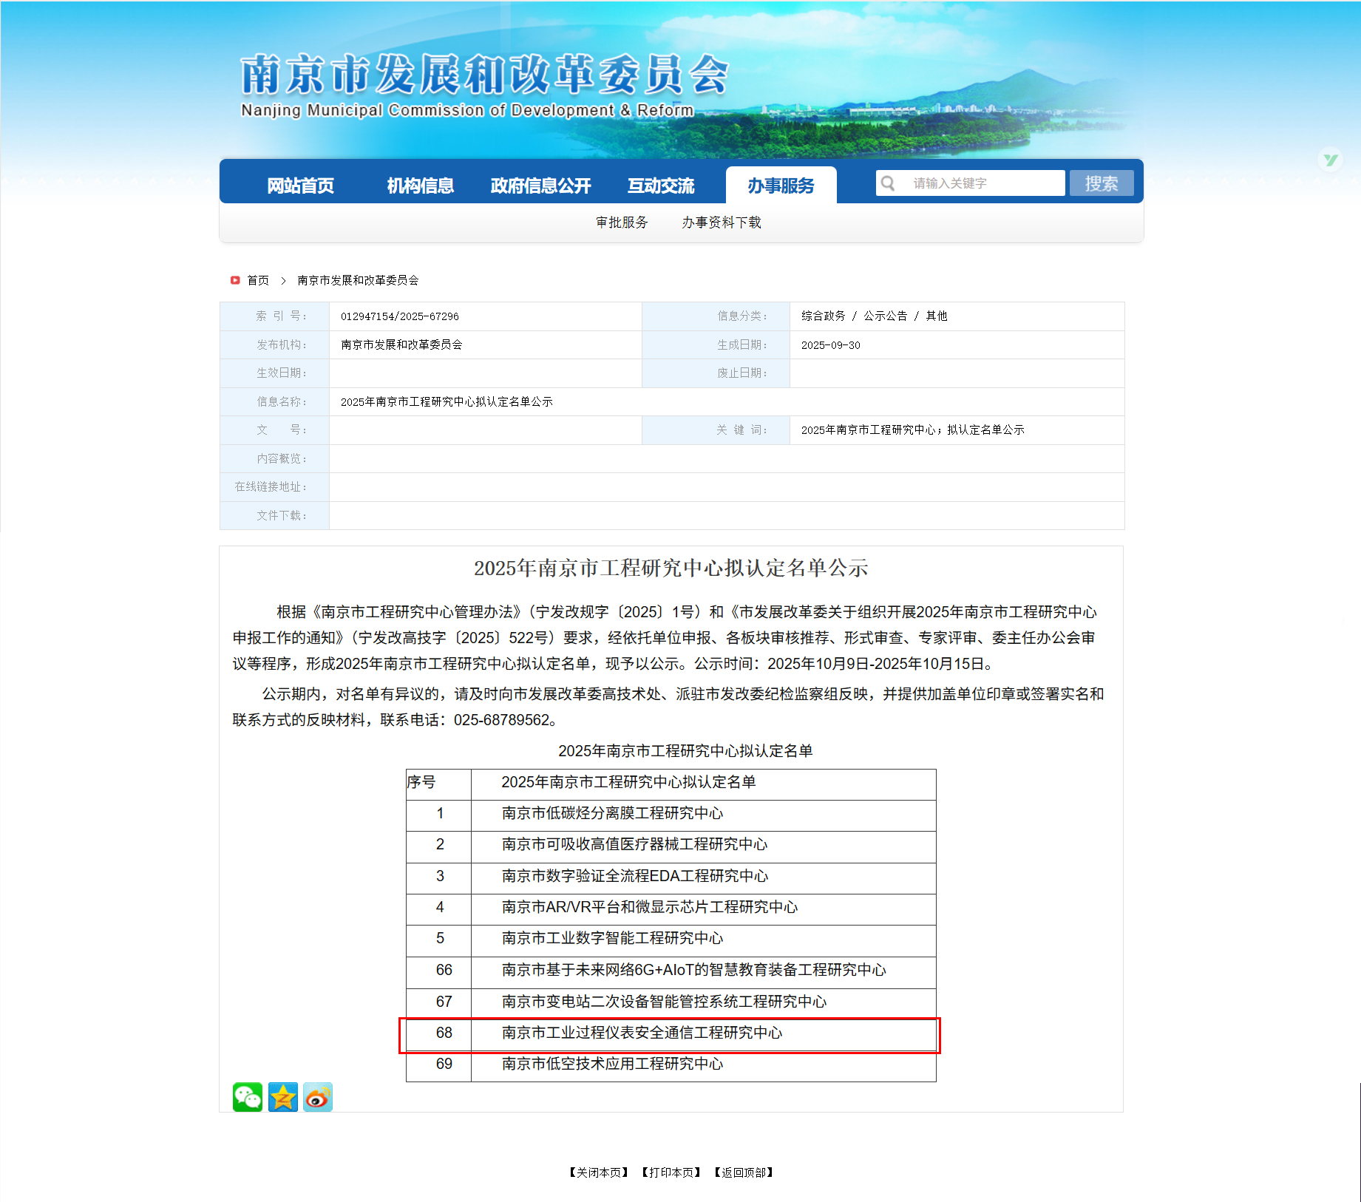This screenshot has width=1361, height=1202.
Task: Open the 办事资料下载 submenu link
Action: pos(721,223)
